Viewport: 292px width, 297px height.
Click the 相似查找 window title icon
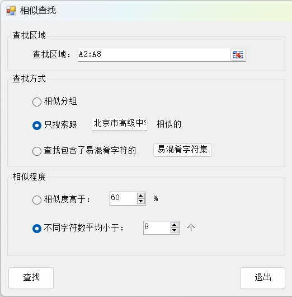(11, 11)
